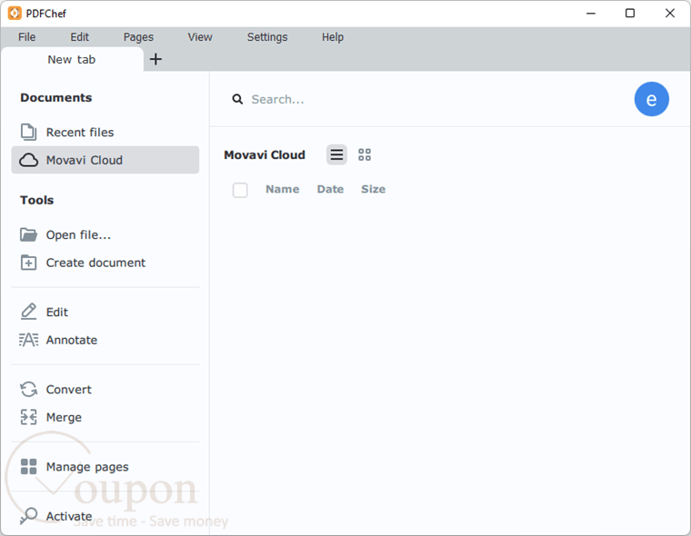Image resolution: width=691 pixels, height=536 pixels.
Task: Open the Pages menu
Action: (138, 37)
